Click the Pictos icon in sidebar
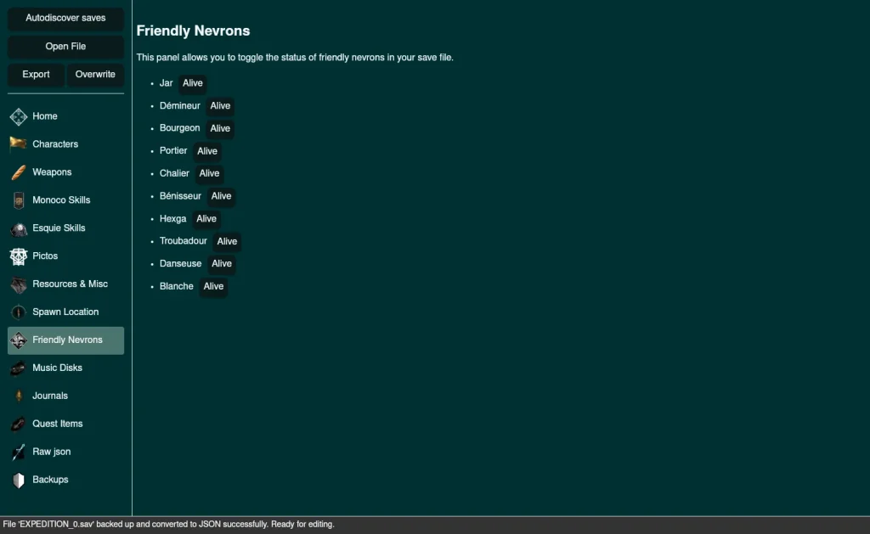This screenshot has height=534, width=870. (x=19, y=256)
